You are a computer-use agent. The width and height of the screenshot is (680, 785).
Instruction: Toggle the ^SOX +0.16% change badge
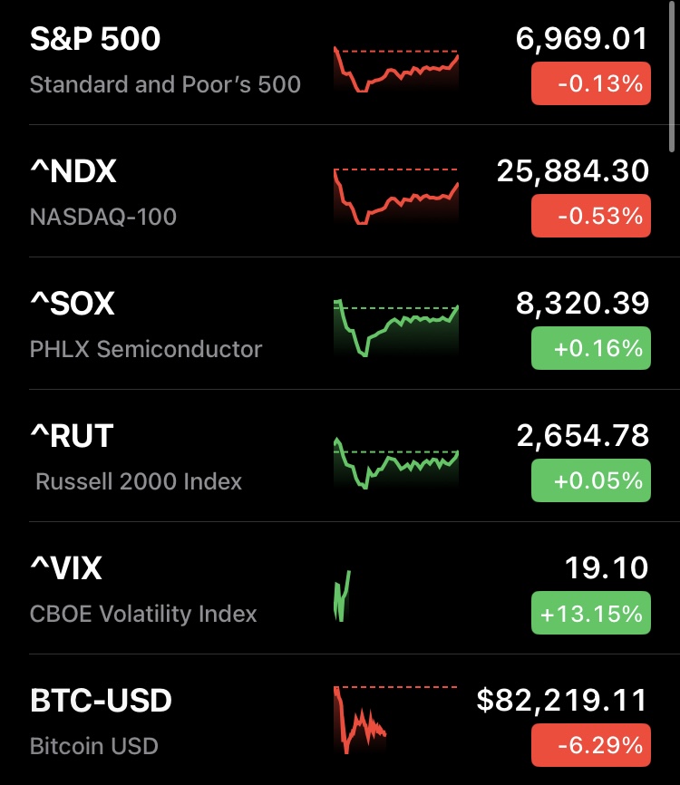[590, 349]
